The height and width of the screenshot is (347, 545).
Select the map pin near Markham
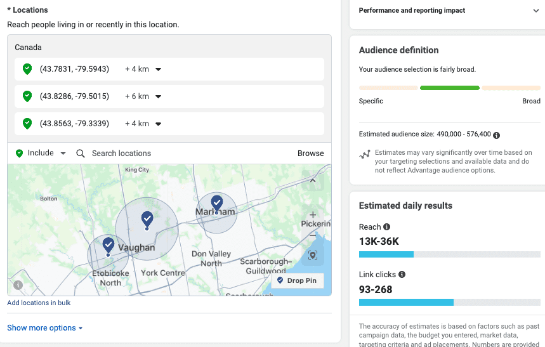pos(217,204)
